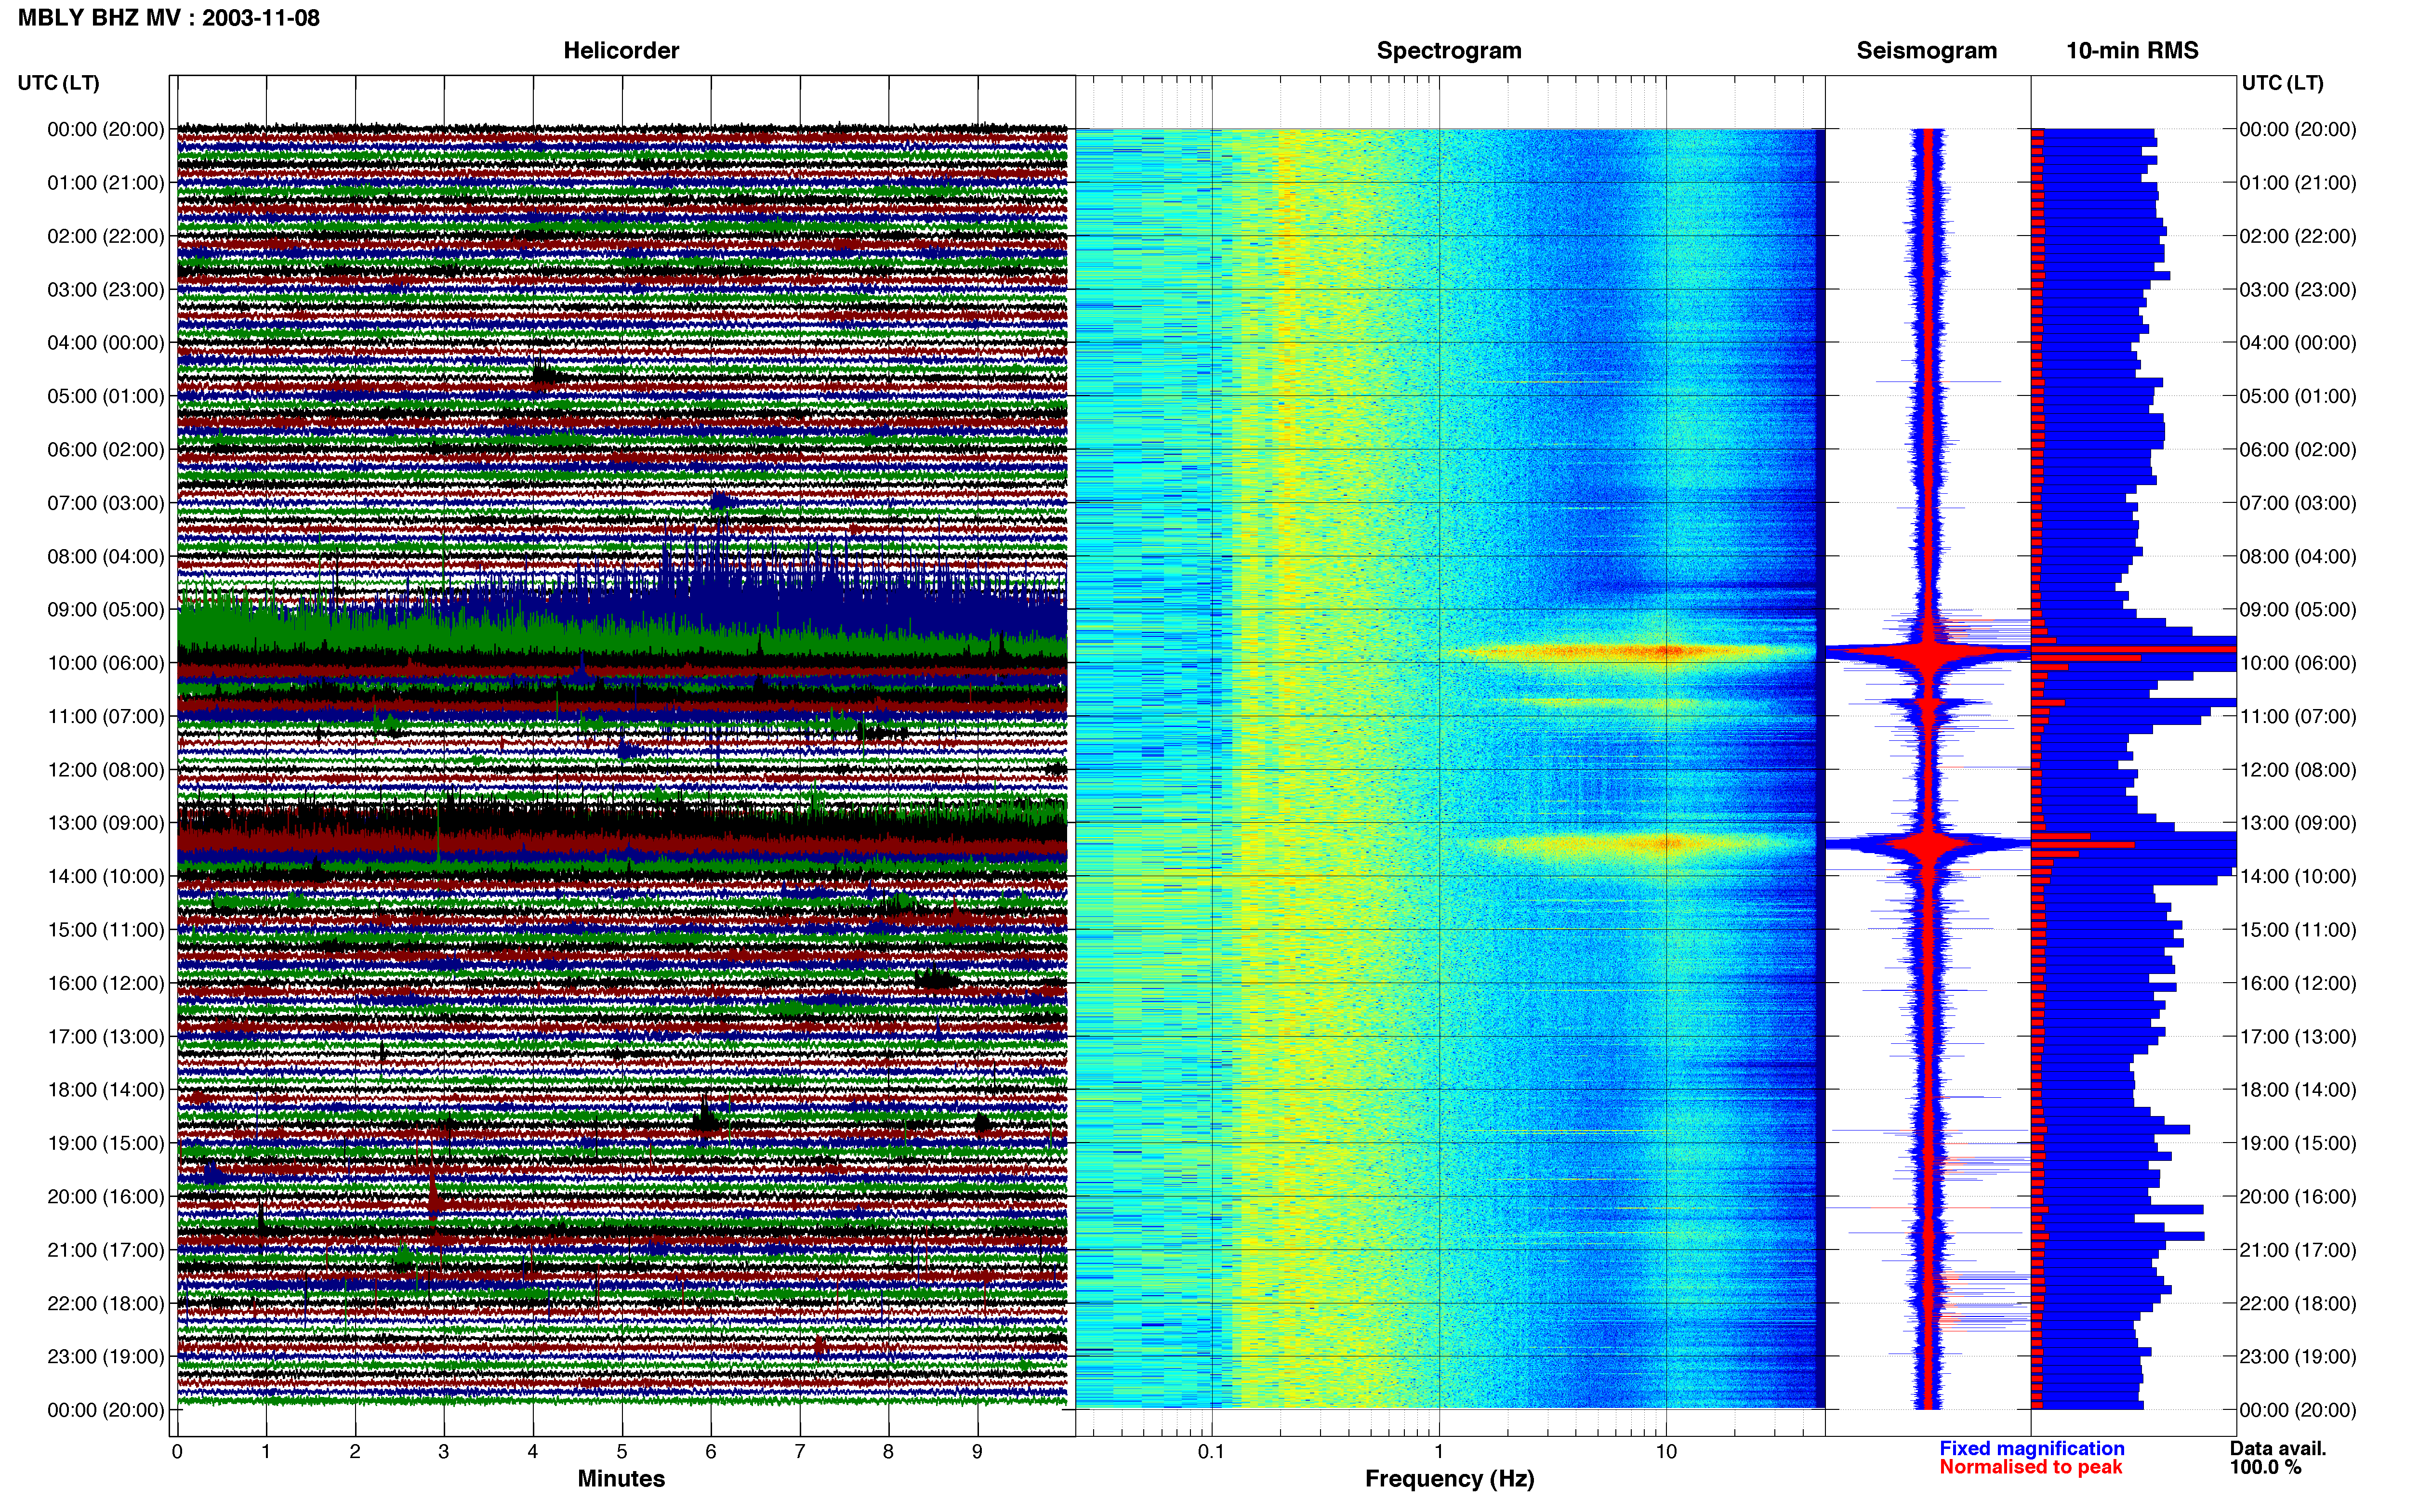Click '15:00 (11:00)' on the RMS-side time axis
2418x1512 pixels.
coord(2298,930)
